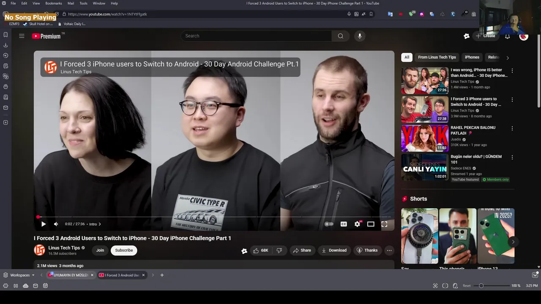Viewport: 541px width, 304px height.
Task: Toggle closed captions (CC)
Action: (344, 224)
